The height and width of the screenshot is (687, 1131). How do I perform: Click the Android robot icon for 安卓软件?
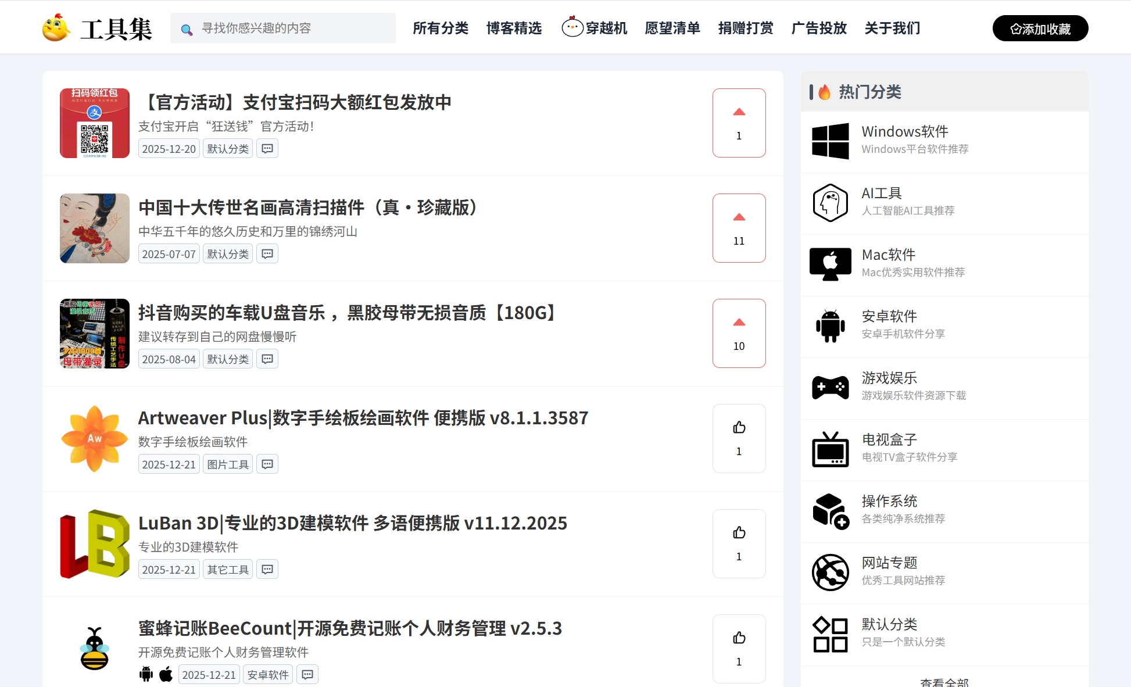830,325
